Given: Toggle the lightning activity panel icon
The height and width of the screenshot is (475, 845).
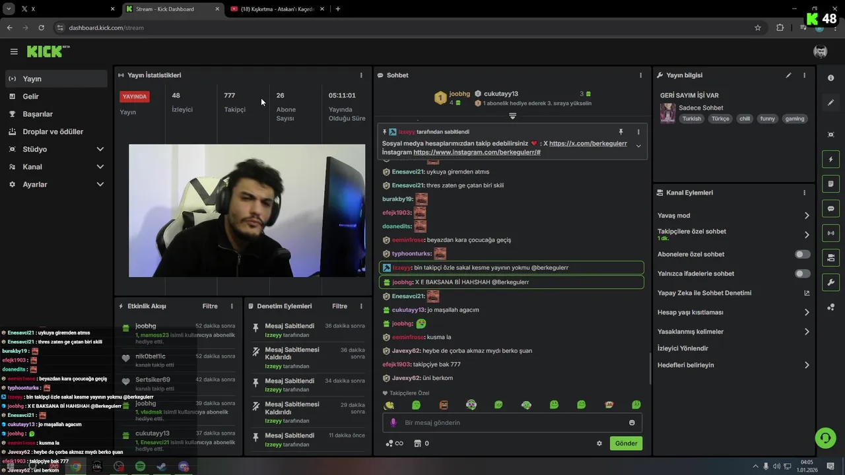Looking at the screenshot, I should point(830,160).
